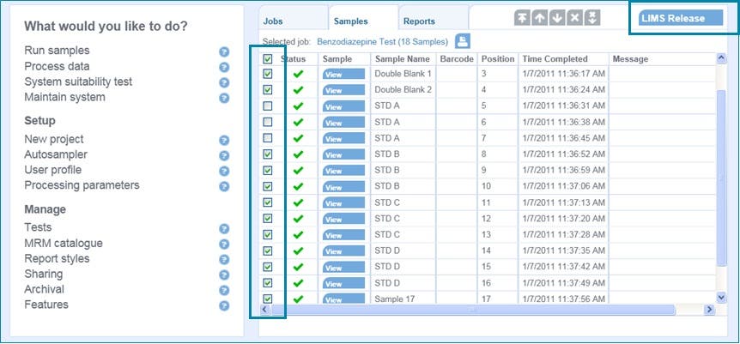The image size is (740, 344).
Task: Click View button for Sample 17
Action: point(343,299)
